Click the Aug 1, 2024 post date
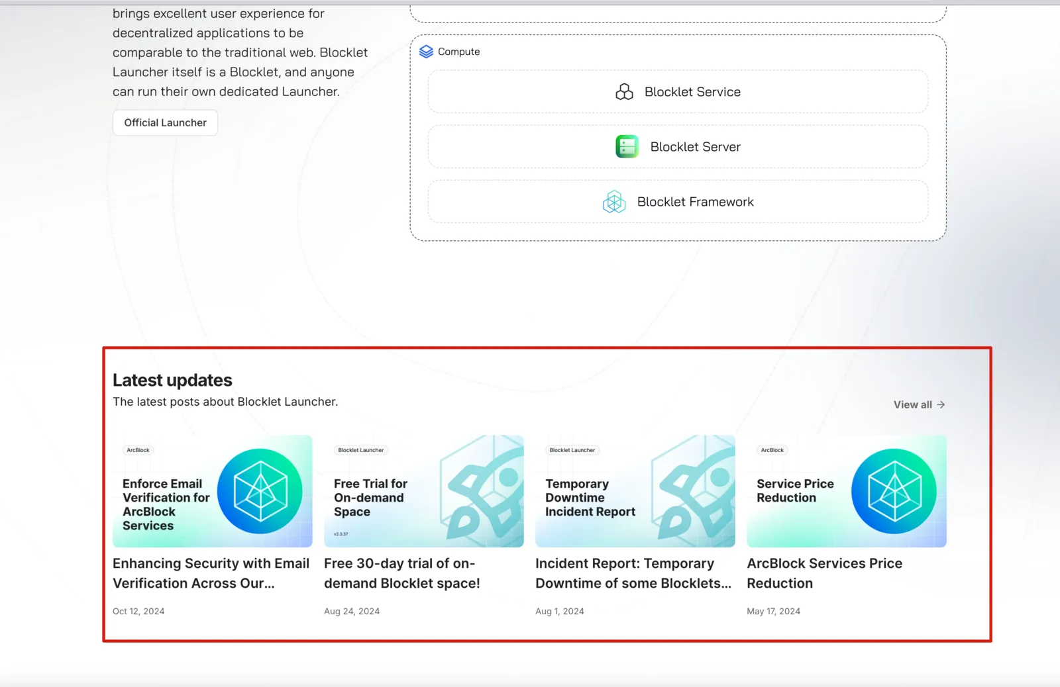This screenshot has width=1060, height=687. click(x=560, y=612)
